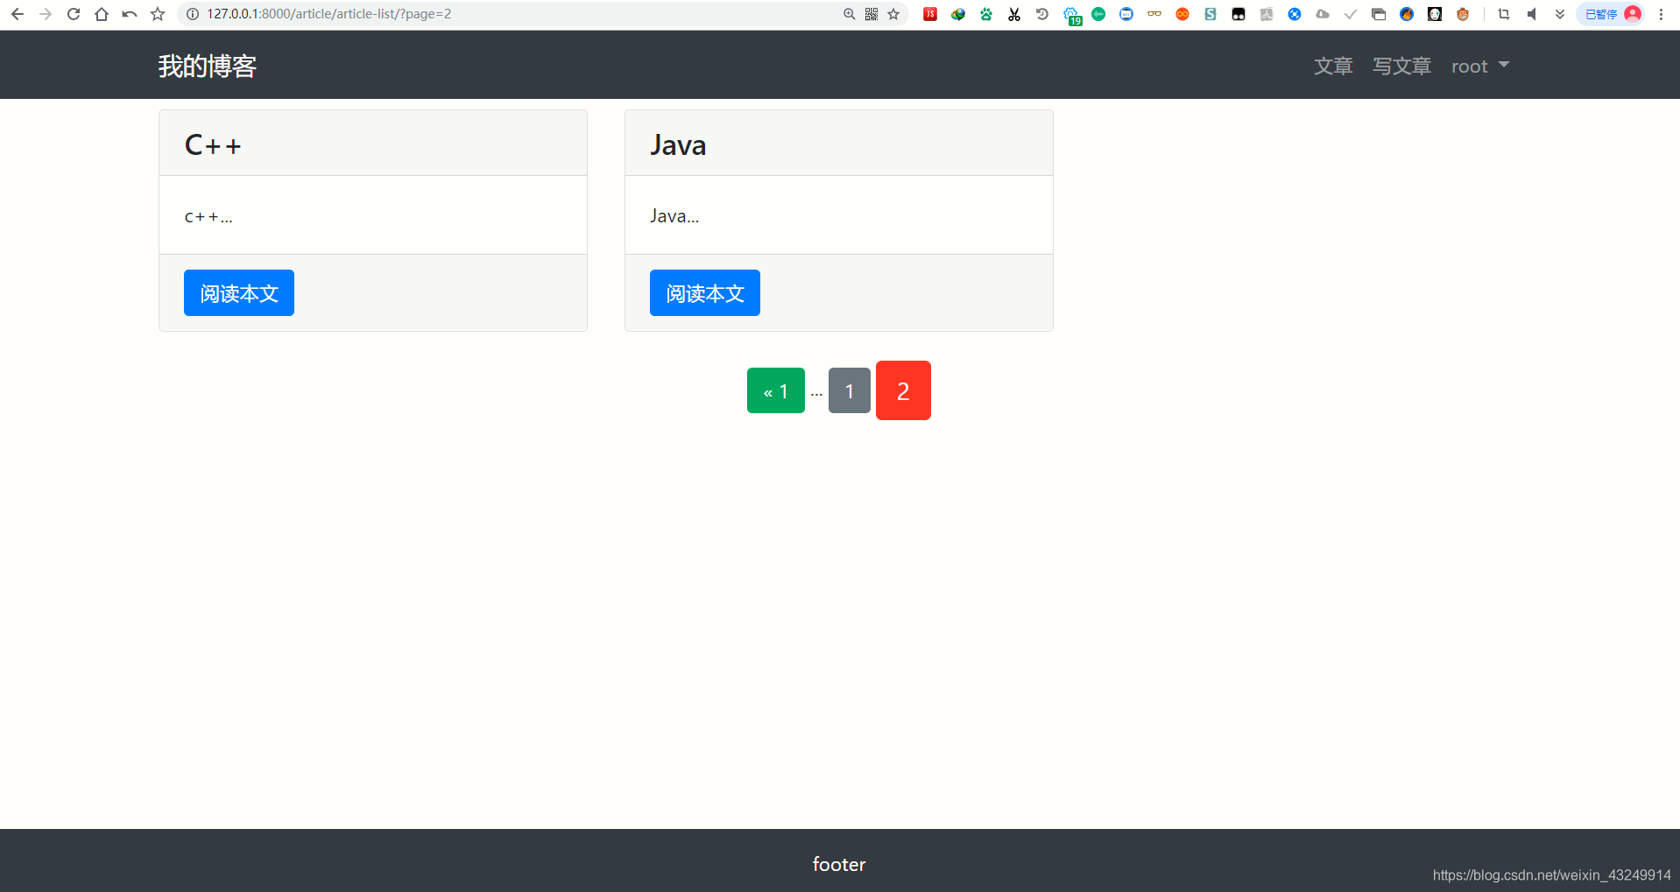Open the orange infinity extension

coord(1182,14)
